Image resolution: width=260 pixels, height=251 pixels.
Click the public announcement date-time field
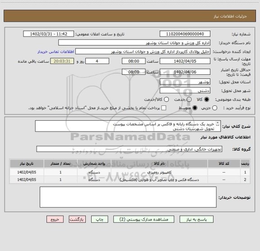[49, 34]
